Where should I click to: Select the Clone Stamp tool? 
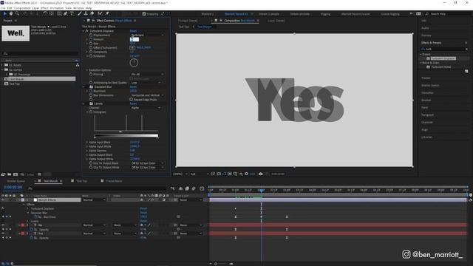[86, 13]
